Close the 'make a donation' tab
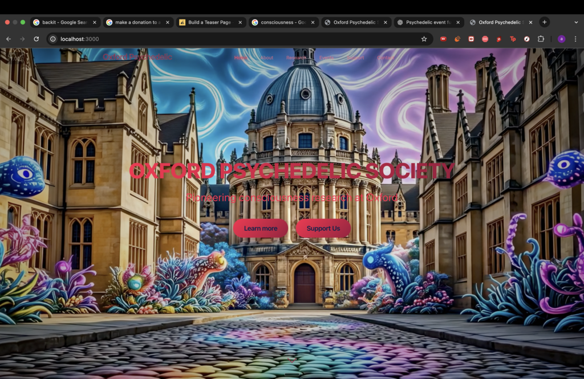The width and height of the screenshot is (584, 379). click(167, 22)
